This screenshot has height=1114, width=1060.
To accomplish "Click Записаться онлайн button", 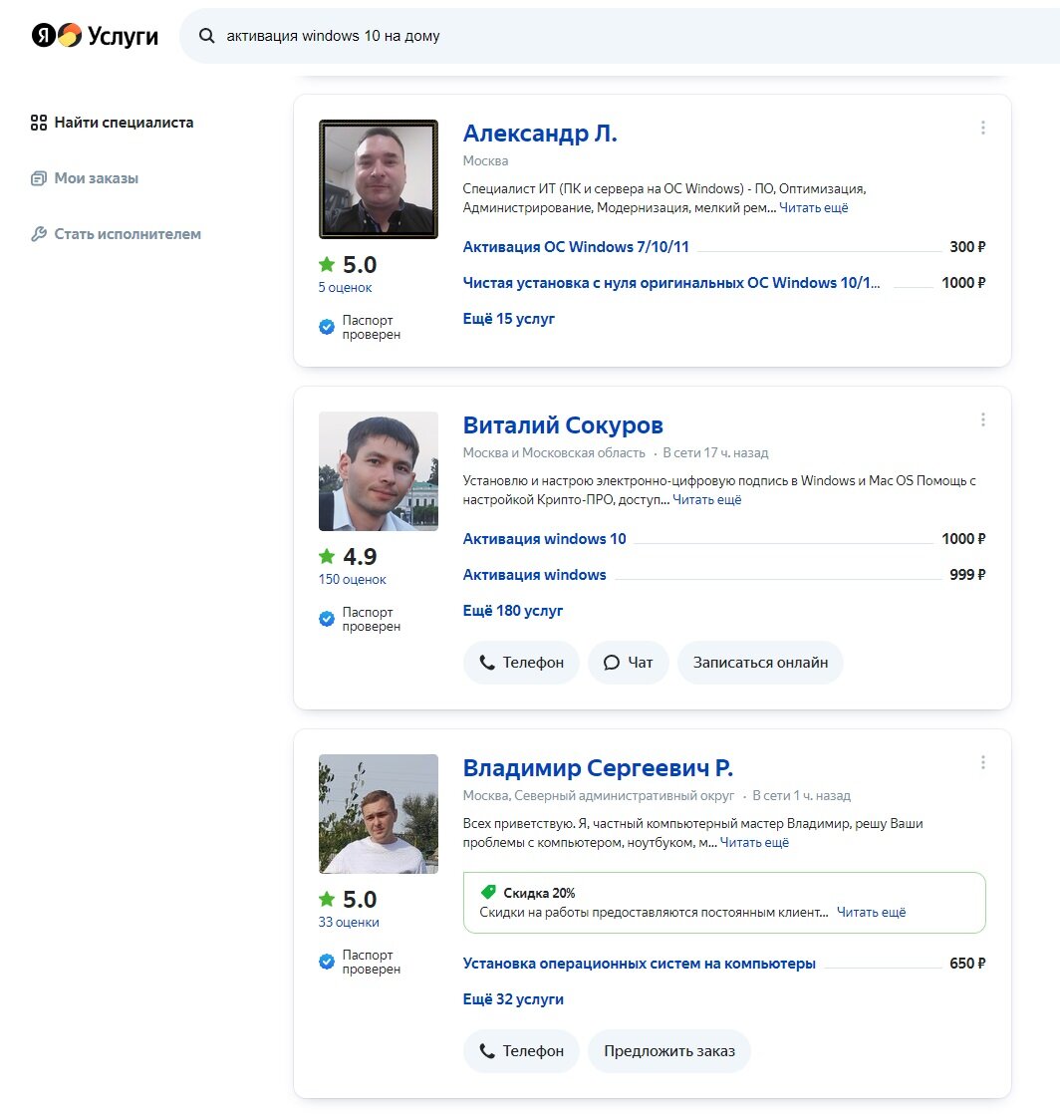I will pos(760,663).
